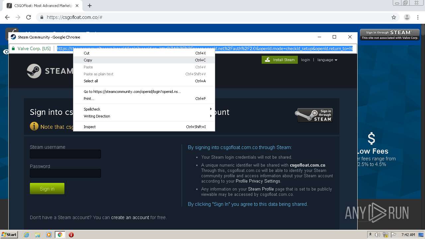Screen dimensions: 425x239
Task: Open Internet Explorer from the taskbar
Action: pos(26,235)
